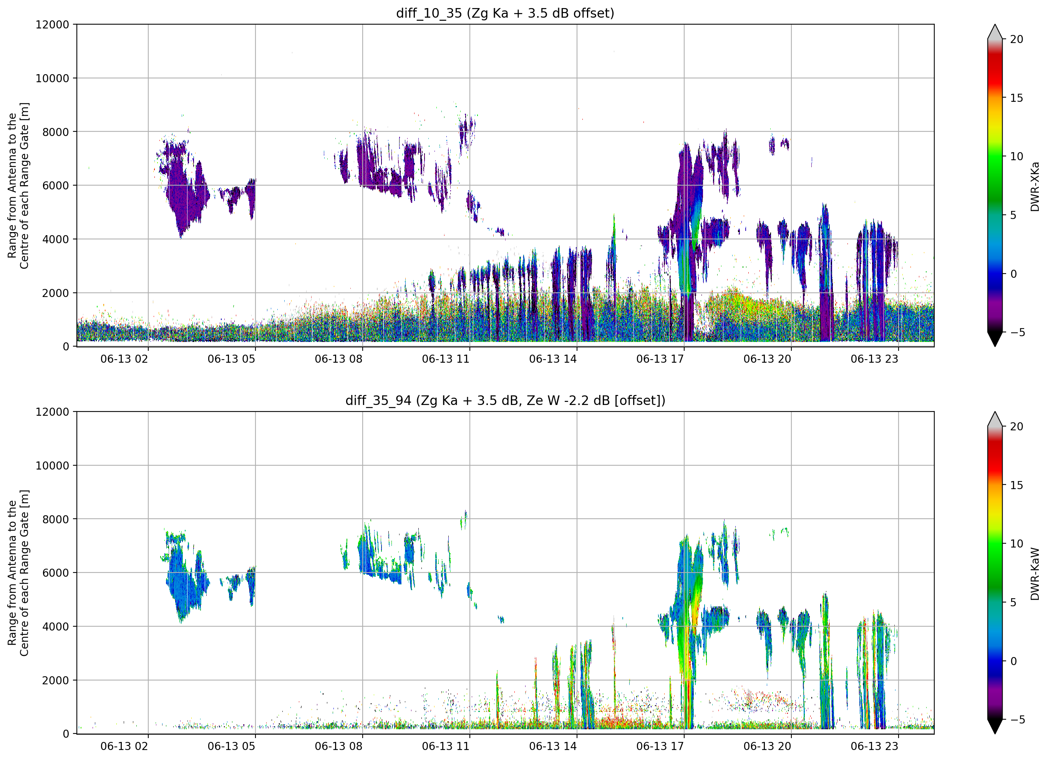Click the 06-13 08 label on bottom plot
Image resolution: width=1048 pixels, height=760 pixels.
tap(339, 747)
